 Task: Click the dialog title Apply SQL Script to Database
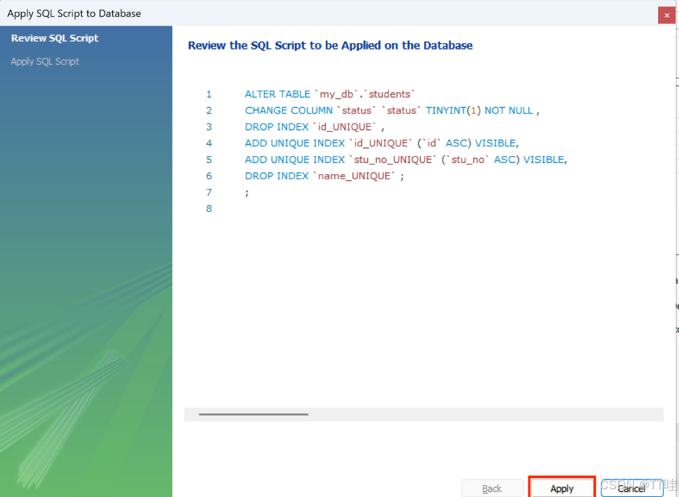[x=74, y=13]
